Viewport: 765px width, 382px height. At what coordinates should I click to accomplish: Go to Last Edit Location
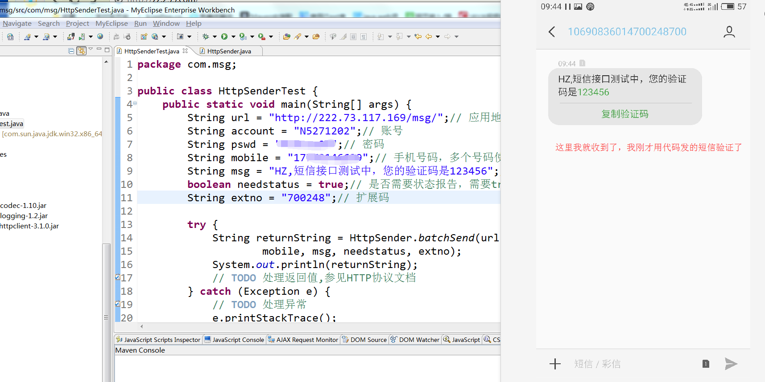(x=418, y=37)
